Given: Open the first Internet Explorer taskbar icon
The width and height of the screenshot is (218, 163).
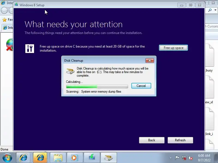Looking at the screenshot, I should coord(23,158).
